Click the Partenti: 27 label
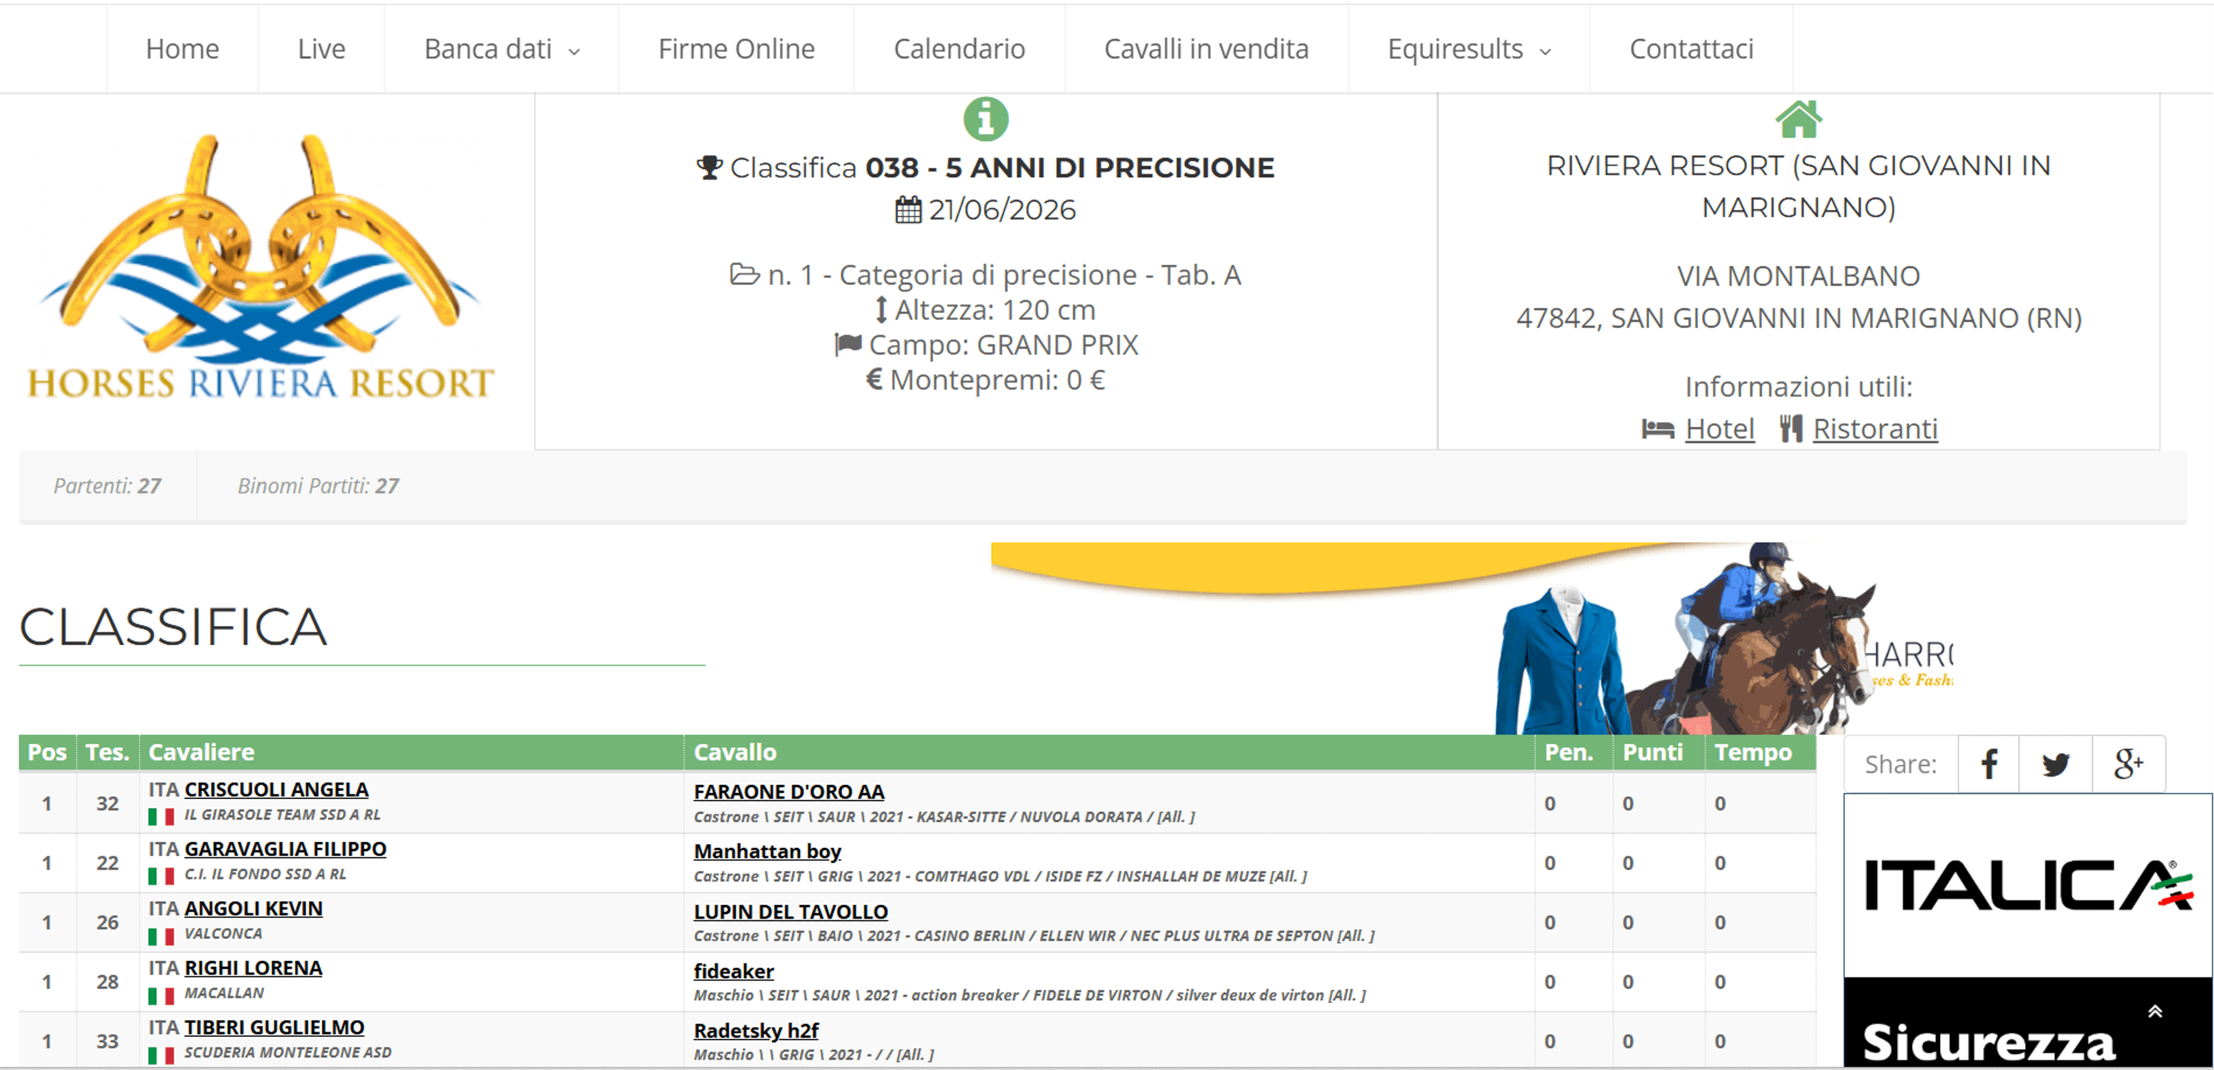 click(x=107, y=485)
